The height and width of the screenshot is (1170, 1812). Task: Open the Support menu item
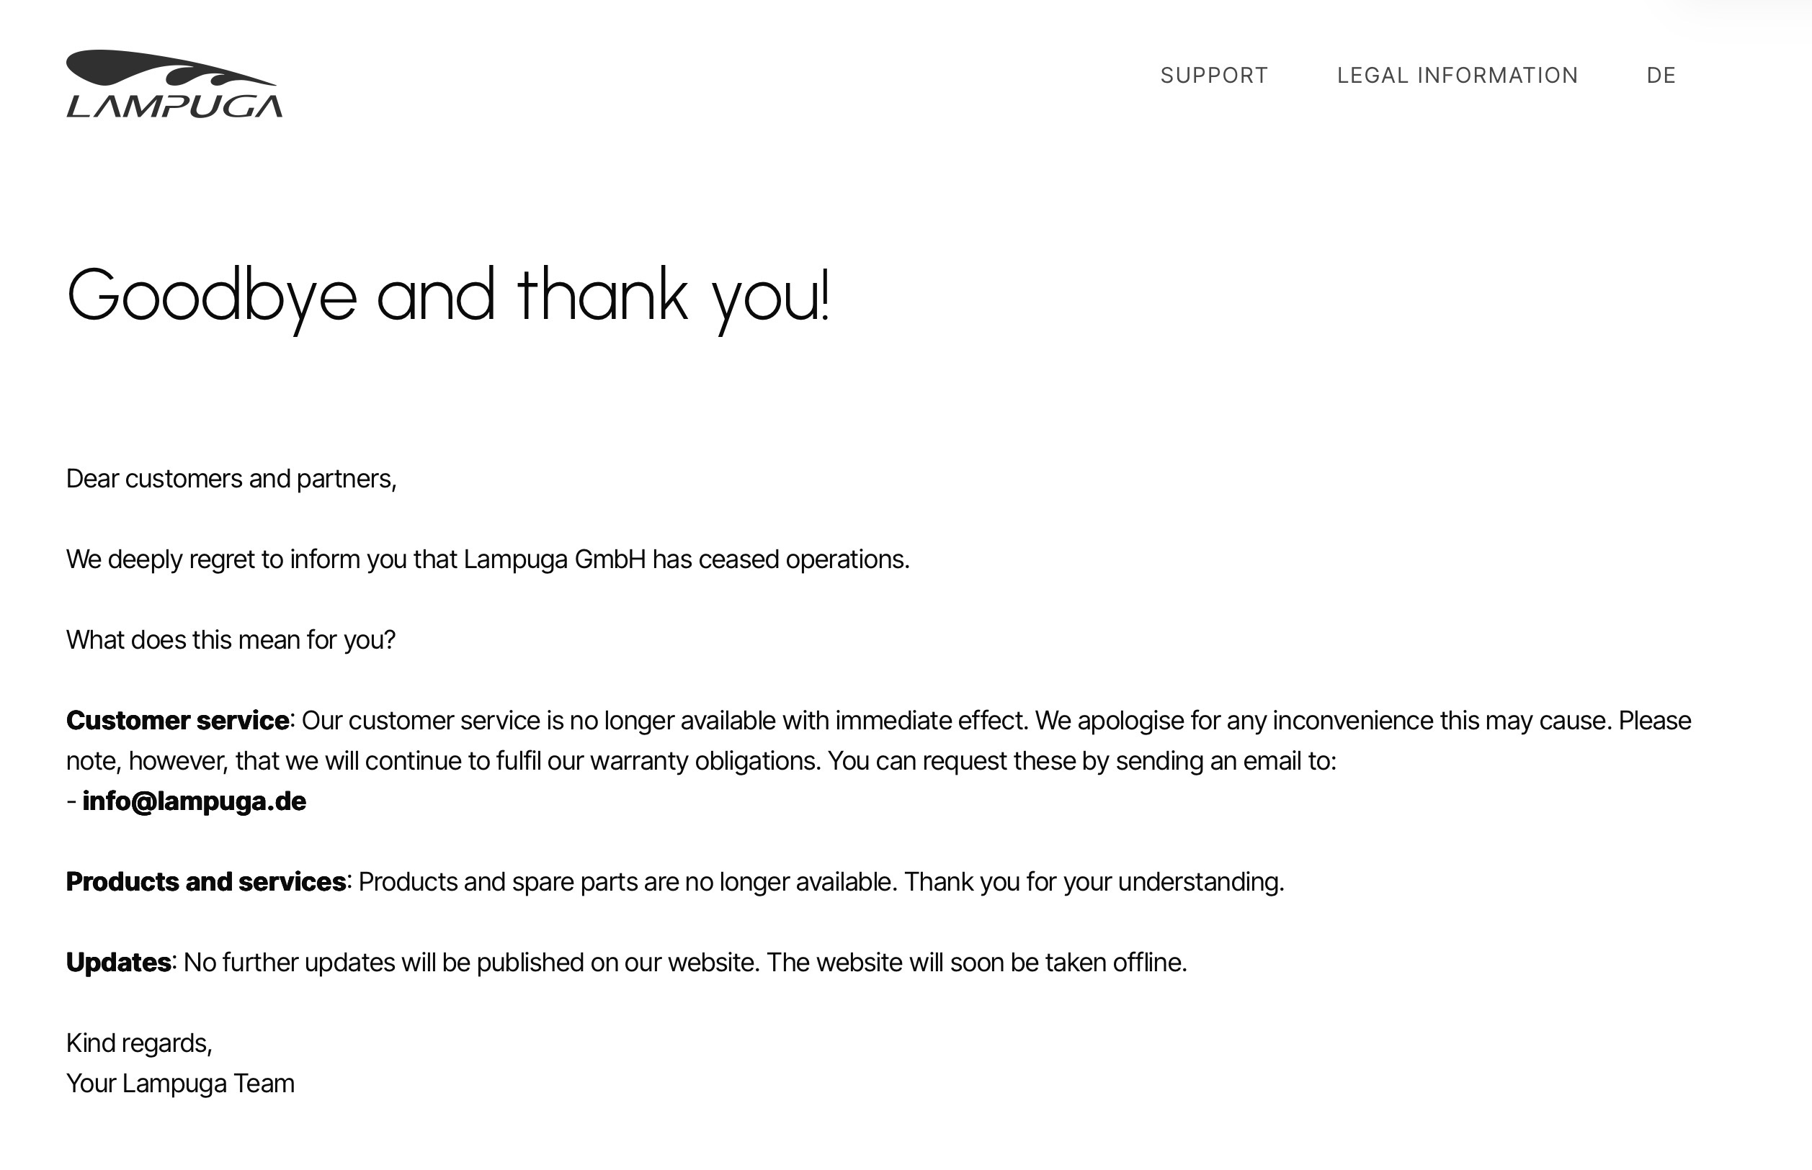click(x=1214, y=75)
